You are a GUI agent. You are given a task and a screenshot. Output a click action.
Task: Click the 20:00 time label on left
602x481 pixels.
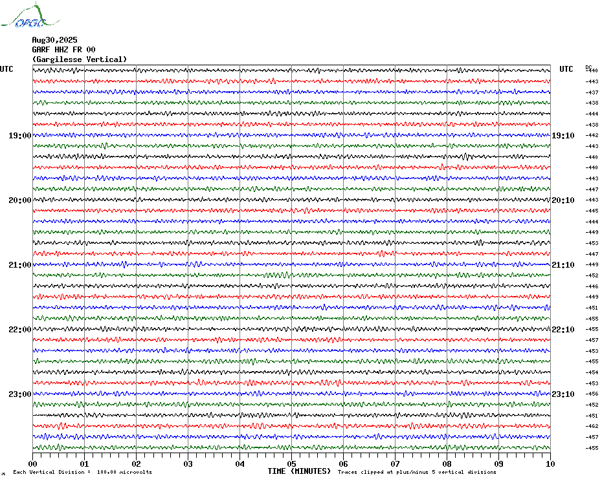[20, 200]
